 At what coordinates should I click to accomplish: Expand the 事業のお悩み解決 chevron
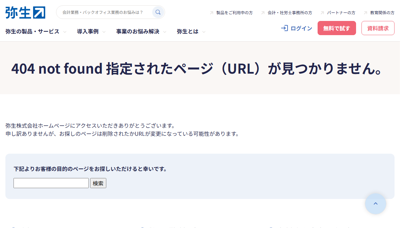click(x=165, y=32)
